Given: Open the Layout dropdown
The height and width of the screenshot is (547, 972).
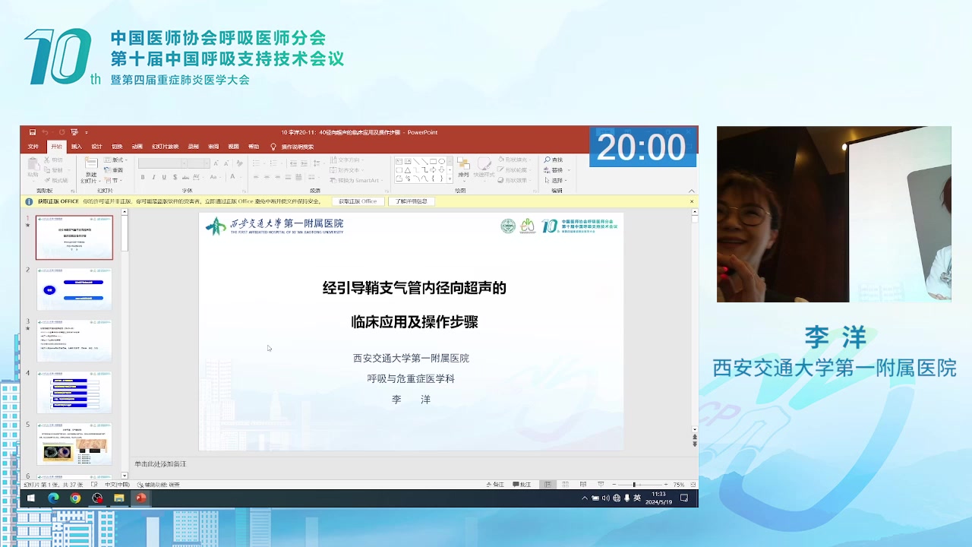Looking at the screenshot, I should [x=114, y=160].
